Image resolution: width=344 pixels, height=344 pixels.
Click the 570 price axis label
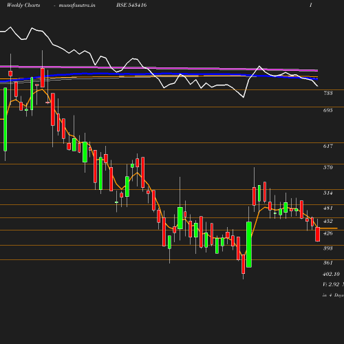[x=328, y=167]
